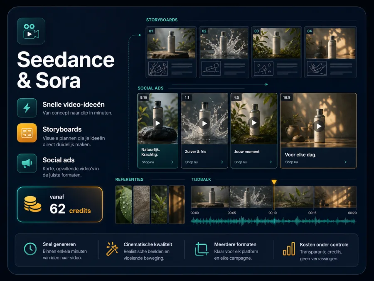Click Shop nu on the Natuurlijk. Krachtig. card
Viewport: 374px width, 281px height.
click(x=148, y=162)
